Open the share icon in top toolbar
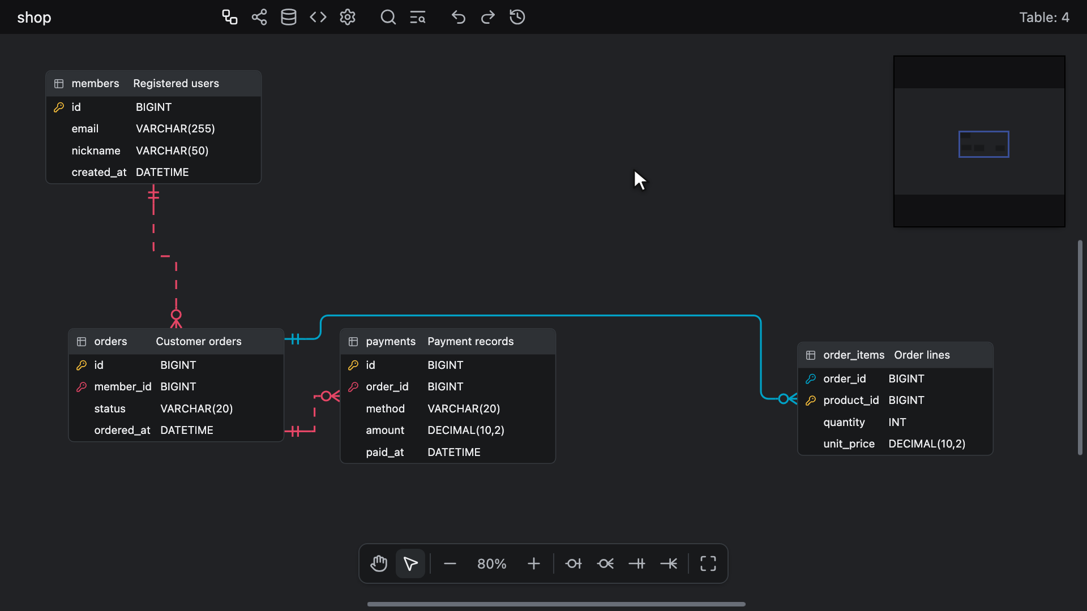This screenshot has height=611, width=1087. point(259,17)
